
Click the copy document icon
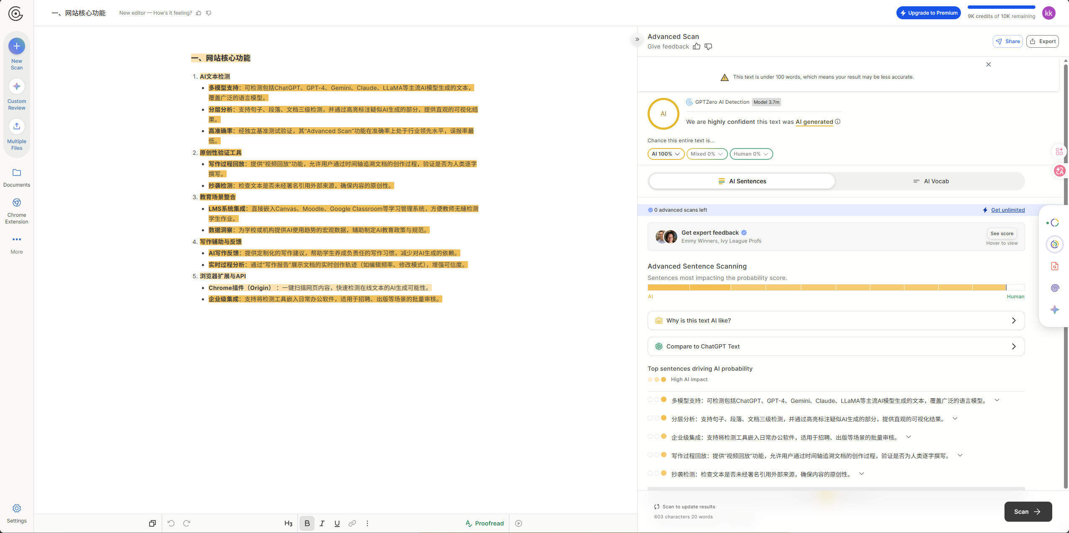[152, 523]
